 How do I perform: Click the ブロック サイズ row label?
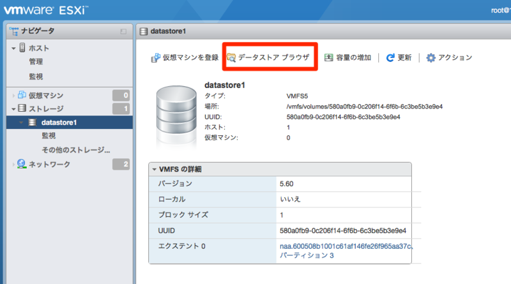[x=183, y=214]
